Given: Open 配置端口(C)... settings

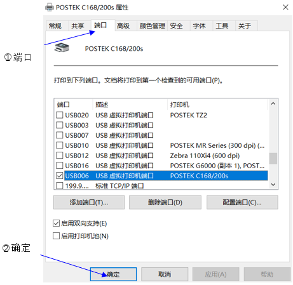Looking at the screenshot, I should pos(242,202).
